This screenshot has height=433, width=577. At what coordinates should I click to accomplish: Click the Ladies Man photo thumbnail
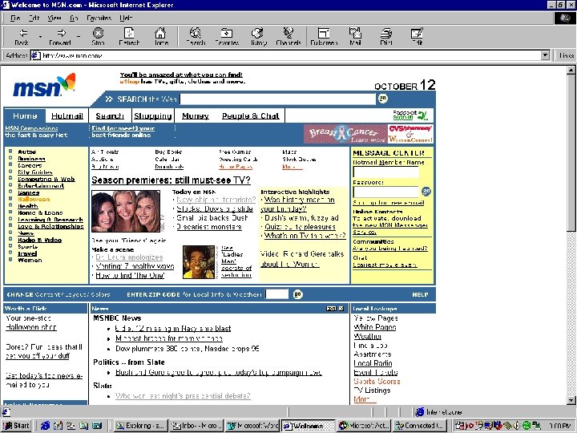click(x=199, y=262)
